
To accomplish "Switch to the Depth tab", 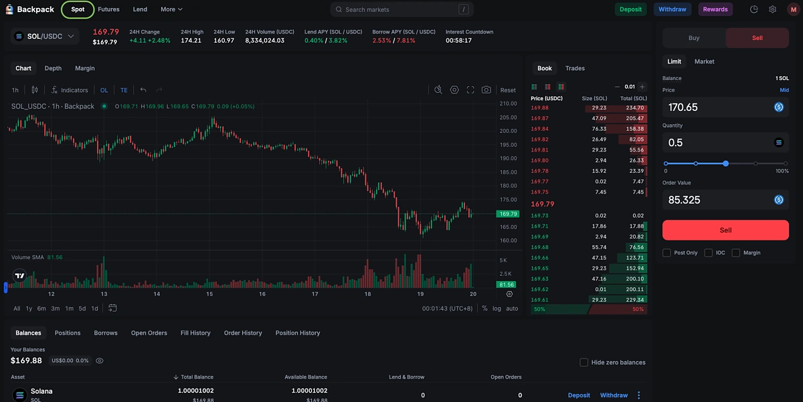I will 53,68.
